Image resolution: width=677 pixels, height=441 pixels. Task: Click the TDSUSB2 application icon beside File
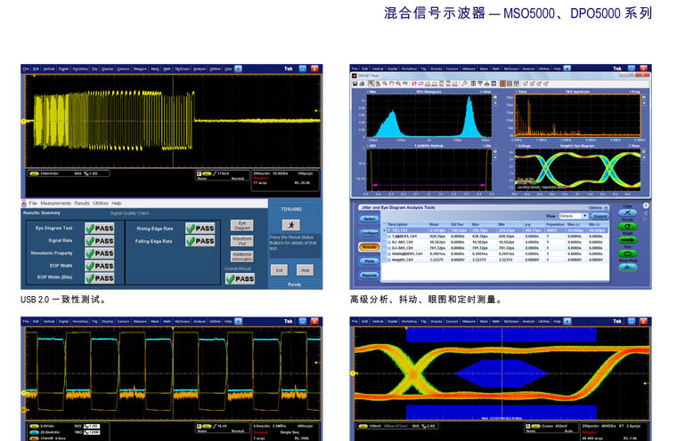click(x=24, y=204)
